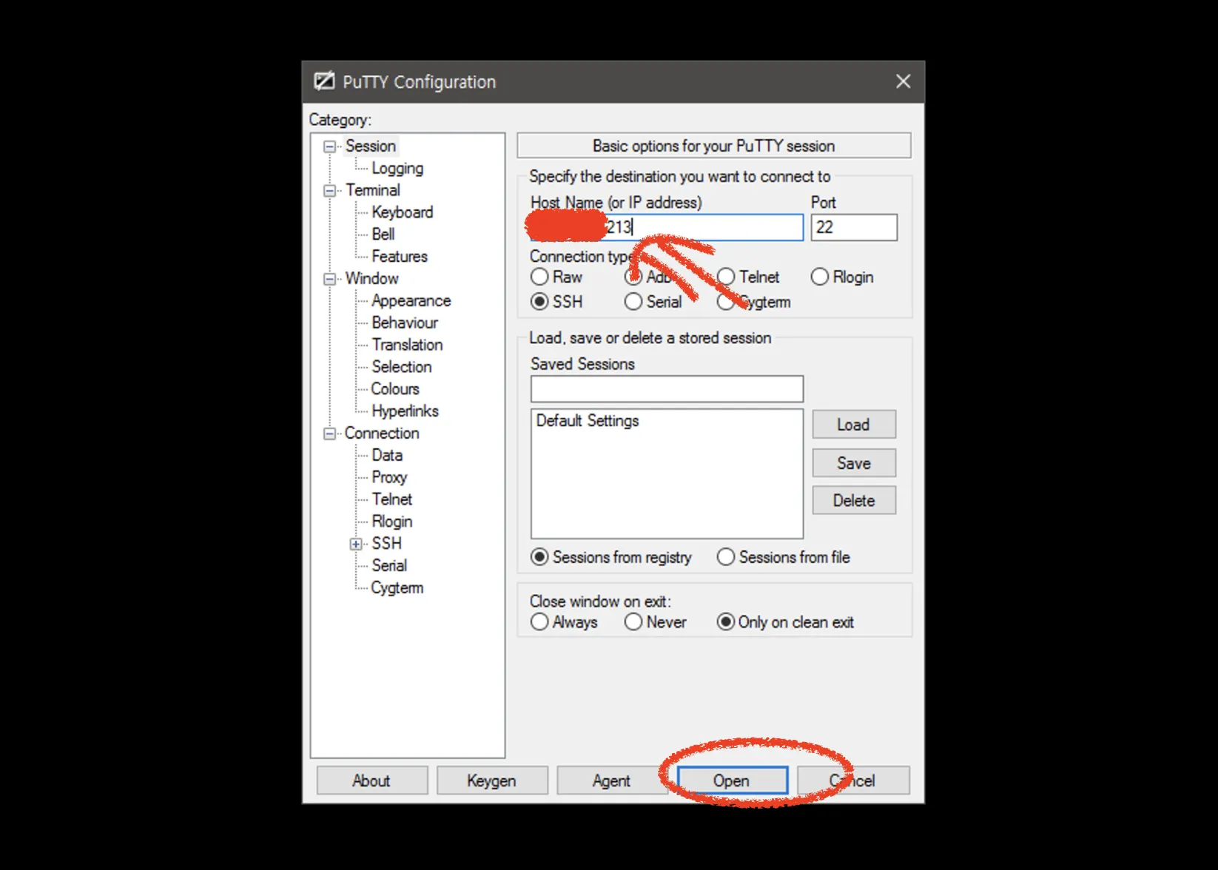Open the Keyboard settings category

403,212
